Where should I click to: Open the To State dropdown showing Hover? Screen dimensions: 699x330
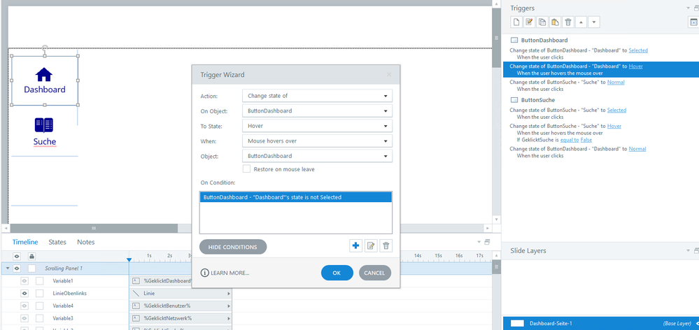pyautogui.click(x=317, y=126)
